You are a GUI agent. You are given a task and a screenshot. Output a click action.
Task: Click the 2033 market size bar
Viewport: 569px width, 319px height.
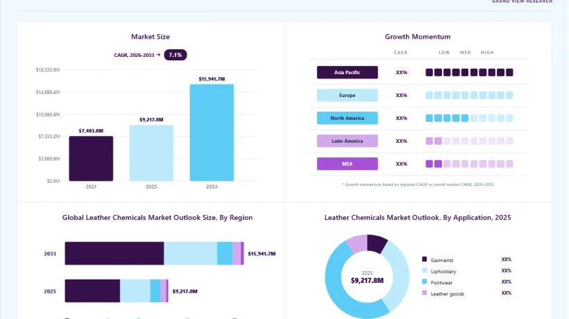[x=212, y=132]
